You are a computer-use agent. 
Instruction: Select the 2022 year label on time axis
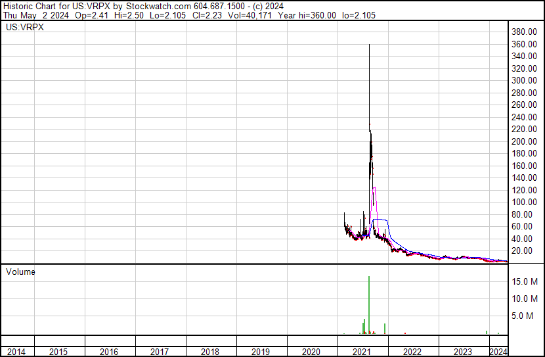point(412,352)
